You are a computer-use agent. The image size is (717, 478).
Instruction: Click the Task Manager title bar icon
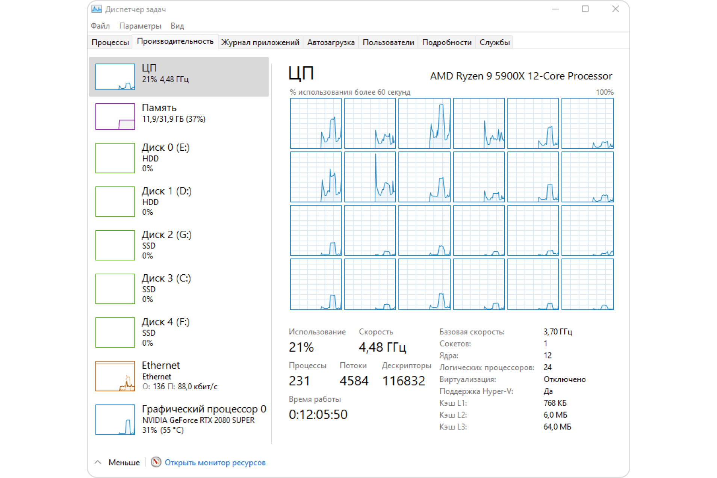point(97,9)
